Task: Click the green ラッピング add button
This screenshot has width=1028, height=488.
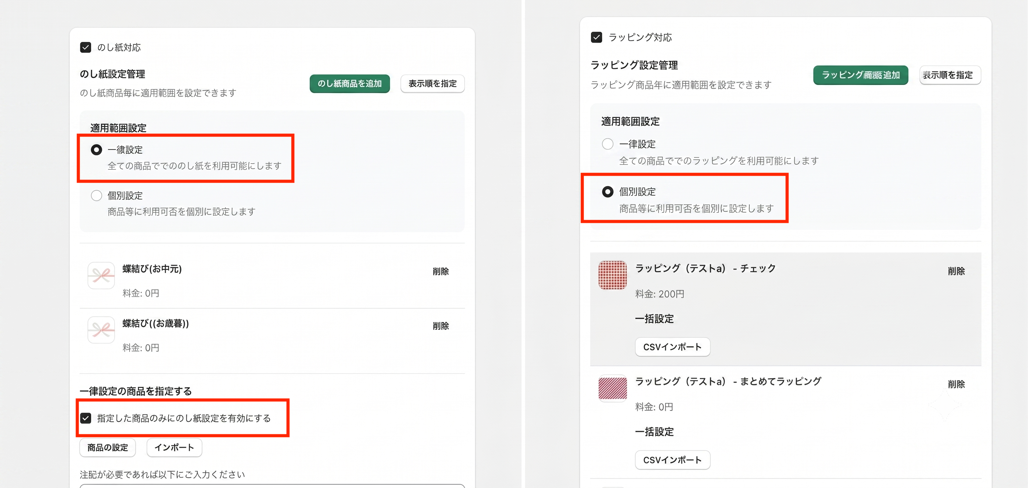Action: [860, 75]
